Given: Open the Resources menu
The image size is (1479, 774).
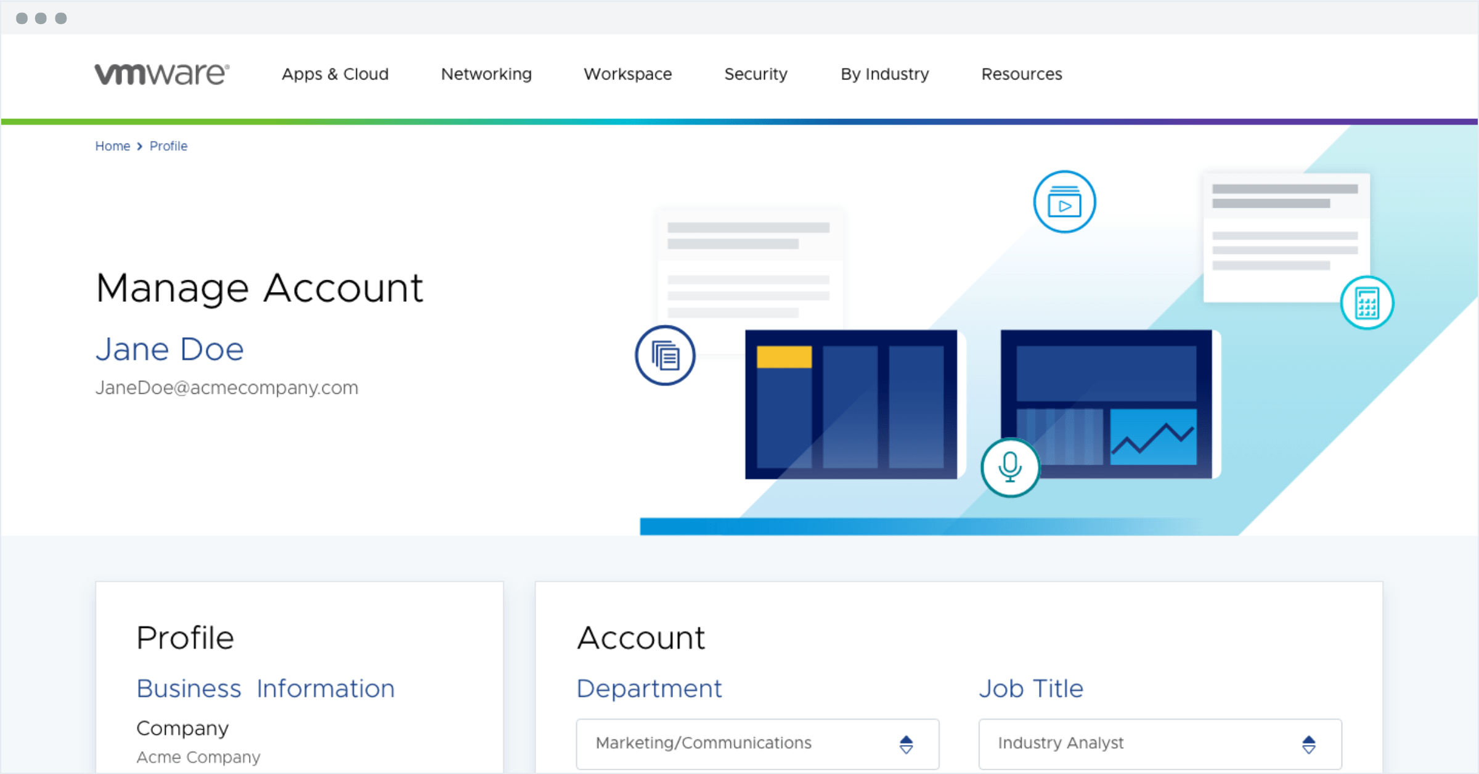Looking at the screenshot, I should pyautogui.click(x=1021, y=74).
